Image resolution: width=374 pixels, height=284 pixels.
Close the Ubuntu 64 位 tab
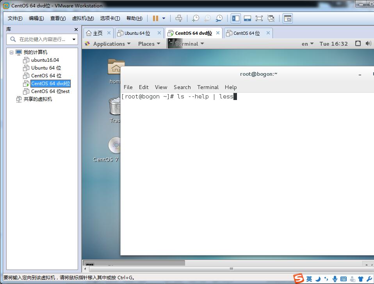coord(159,33)
